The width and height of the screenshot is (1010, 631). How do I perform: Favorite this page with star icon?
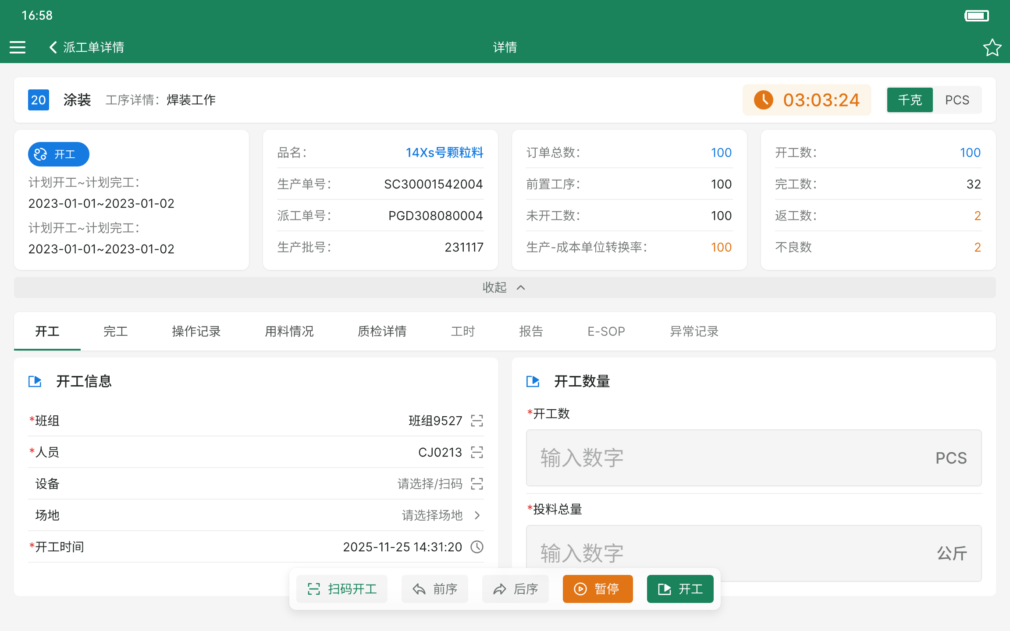tap(992, 47)
